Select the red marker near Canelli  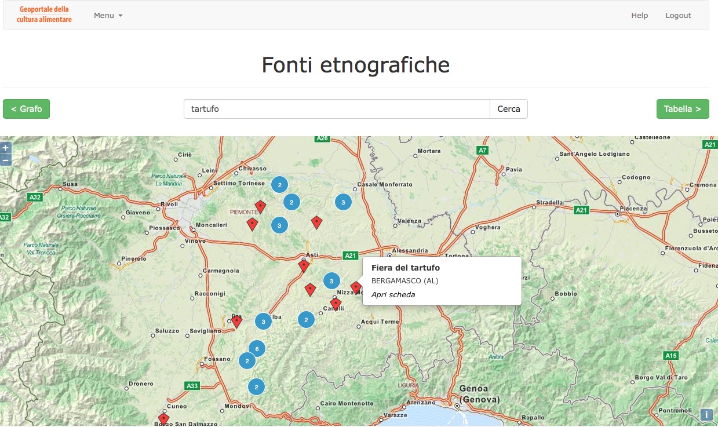pos(336,304)
